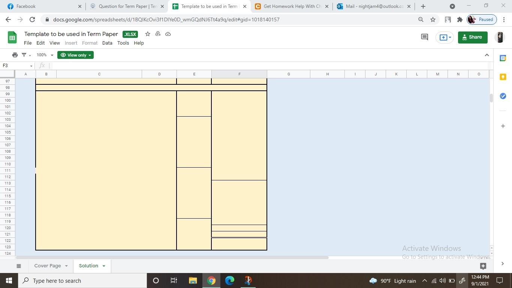Screen dimensions: 512x288
Task: Click the get add-ons plus icon
Action: pyautogui.click(x=503, y=126)
